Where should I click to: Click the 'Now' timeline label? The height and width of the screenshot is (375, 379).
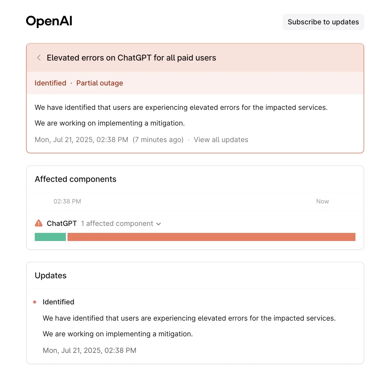[322, 202]
